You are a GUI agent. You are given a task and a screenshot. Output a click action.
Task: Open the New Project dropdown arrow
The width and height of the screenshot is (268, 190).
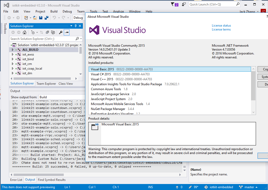pyautogui.click(x=31, y=18)
